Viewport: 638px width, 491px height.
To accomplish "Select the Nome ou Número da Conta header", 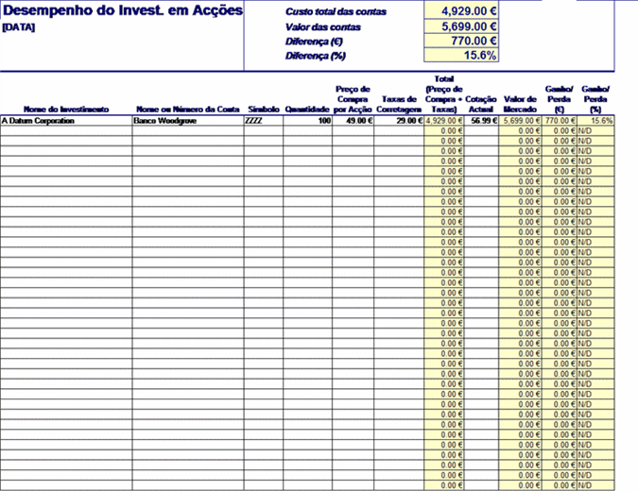I will coord(187,109).
